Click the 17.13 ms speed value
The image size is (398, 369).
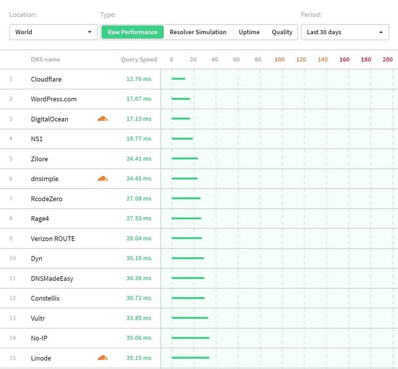point(139,119)
